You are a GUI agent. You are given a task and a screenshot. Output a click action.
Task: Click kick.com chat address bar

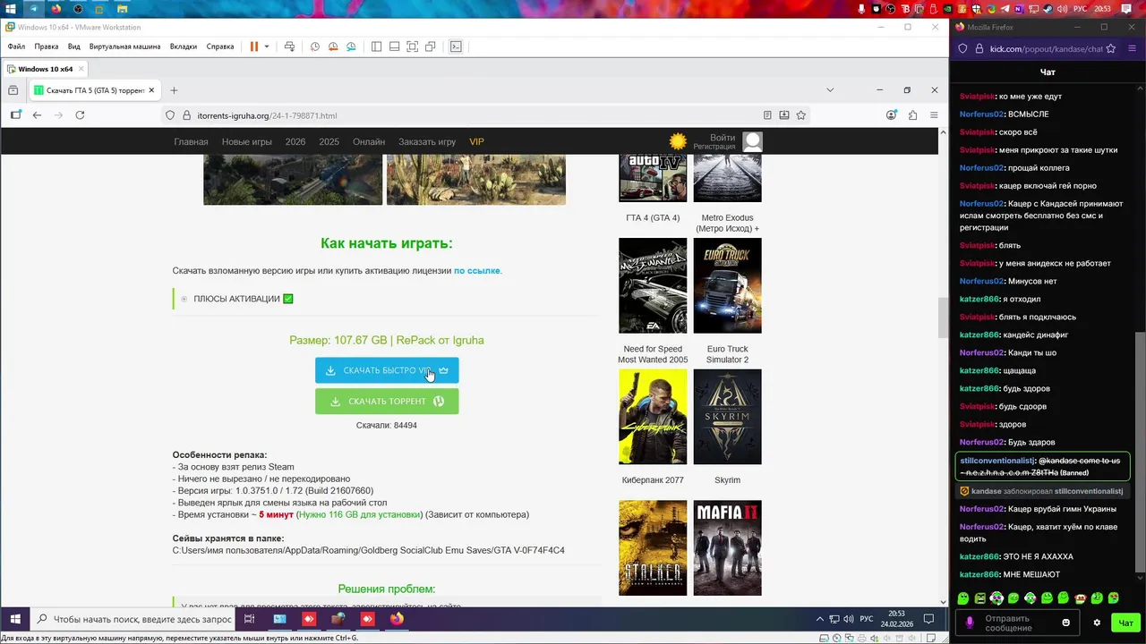pyautogui.click(x=1044, y=49)
